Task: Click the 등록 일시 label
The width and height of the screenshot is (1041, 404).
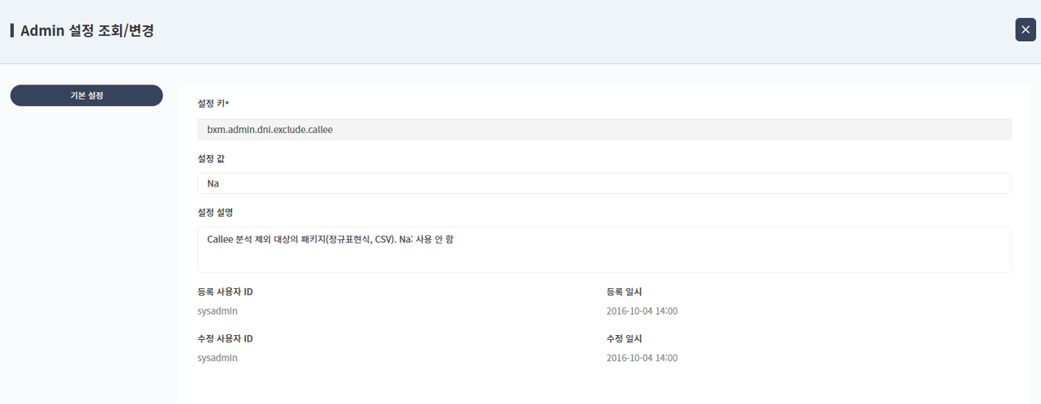Action: tap(624, 292)
